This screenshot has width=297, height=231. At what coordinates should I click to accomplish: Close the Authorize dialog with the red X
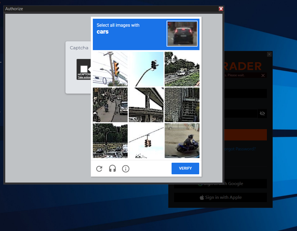coord(221,9)
